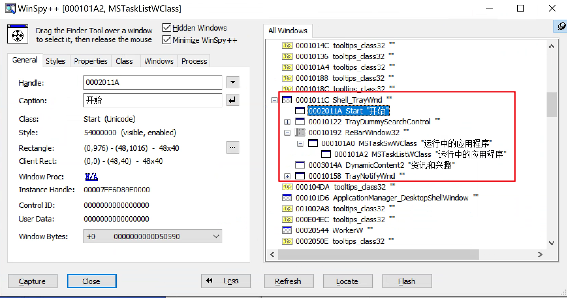Image resolution: width=567 pixels, height=298 pixels.
Task: Click the TrayDummySearchControl window icon
Action: 300,122
